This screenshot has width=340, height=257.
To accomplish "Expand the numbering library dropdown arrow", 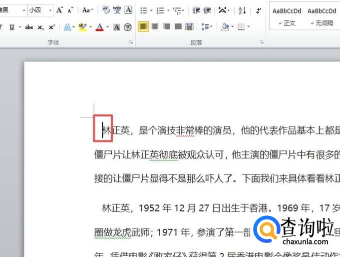I will 168,10.
